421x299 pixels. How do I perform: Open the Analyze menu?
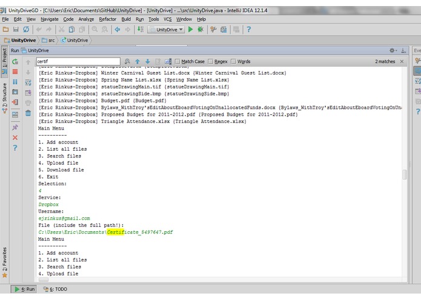86,19
